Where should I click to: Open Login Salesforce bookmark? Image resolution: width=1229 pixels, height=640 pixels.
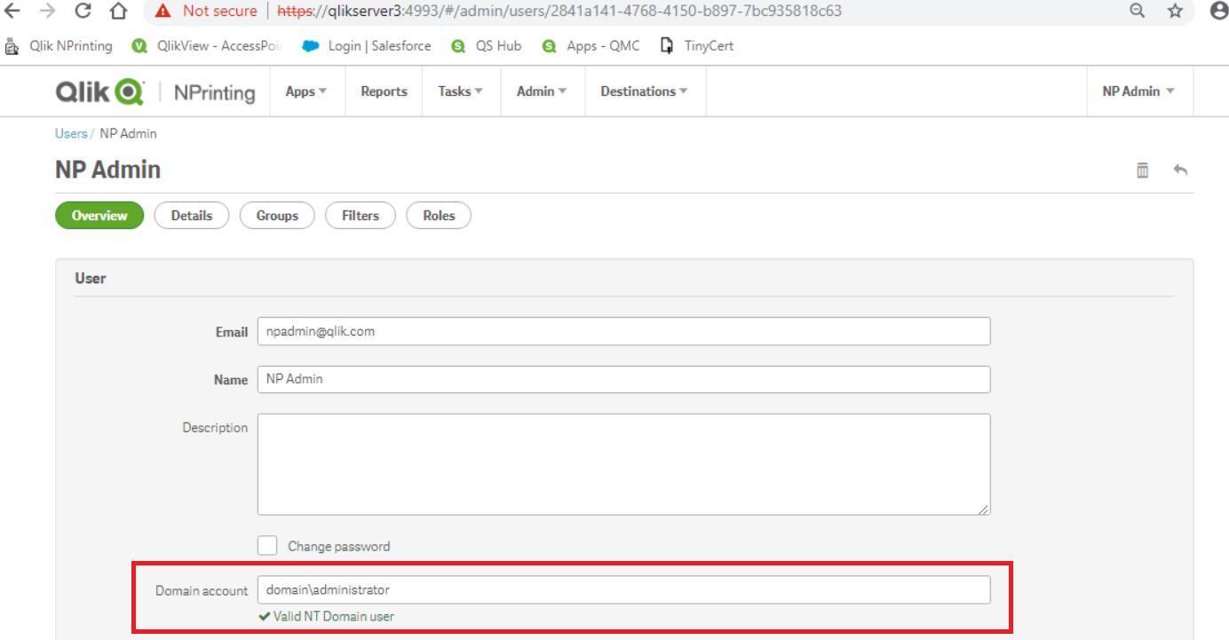point(366,45)
